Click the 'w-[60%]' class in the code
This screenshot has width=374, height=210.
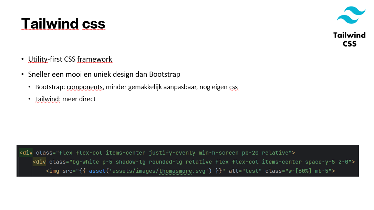(300, 171)
